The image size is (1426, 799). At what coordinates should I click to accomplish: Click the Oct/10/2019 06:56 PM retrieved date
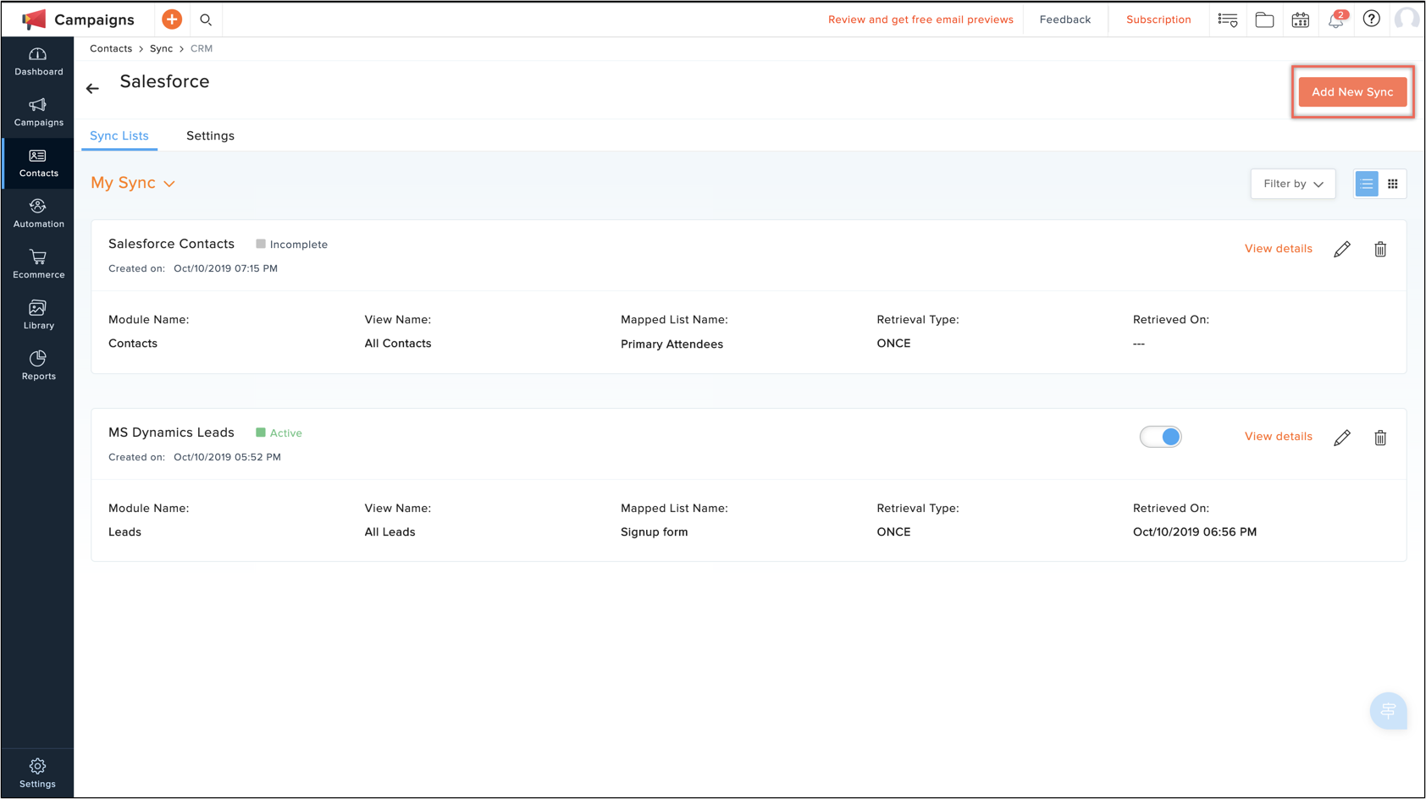tap(1195, 532)
